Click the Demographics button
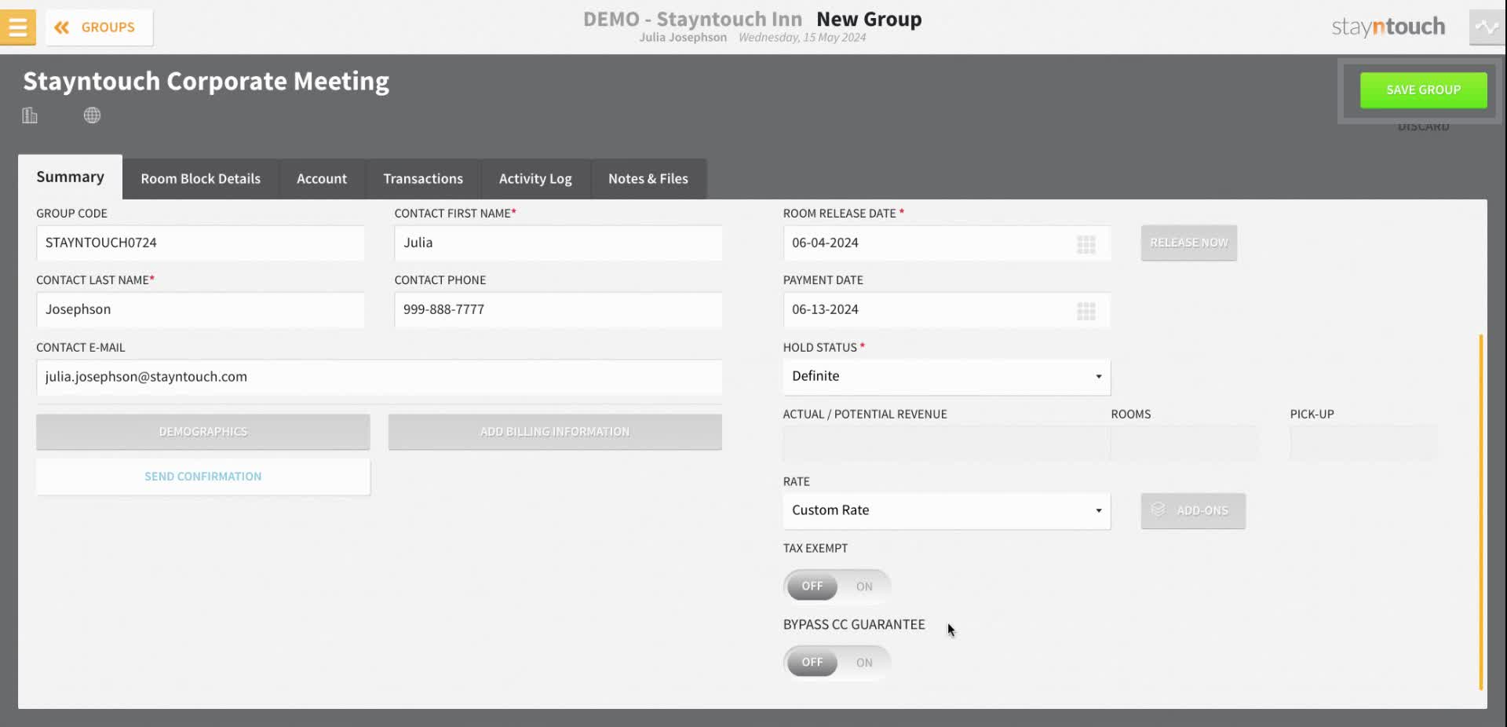 (x=203, y=432)
